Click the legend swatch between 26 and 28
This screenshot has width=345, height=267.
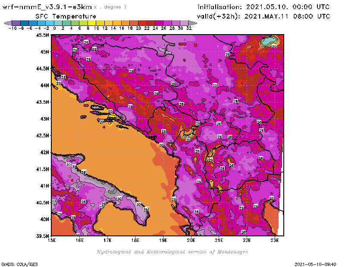(x=167, y=23)
